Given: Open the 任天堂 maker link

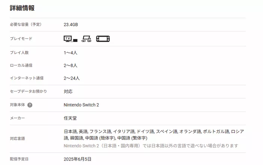Looking at the screenshot, I should click(70, 118).
